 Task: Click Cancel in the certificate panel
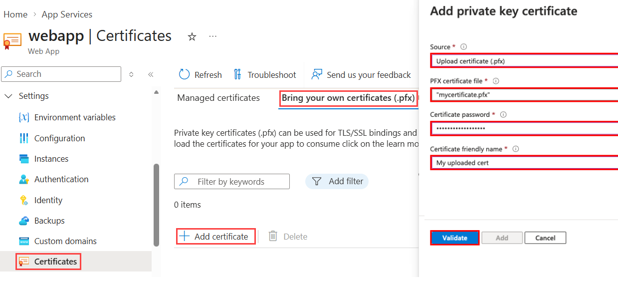pos(545,238)
